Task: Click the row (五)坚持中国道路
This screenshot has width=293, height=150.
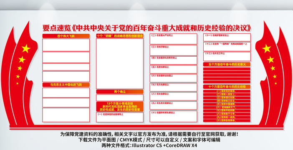Action: tap(227, 104)
